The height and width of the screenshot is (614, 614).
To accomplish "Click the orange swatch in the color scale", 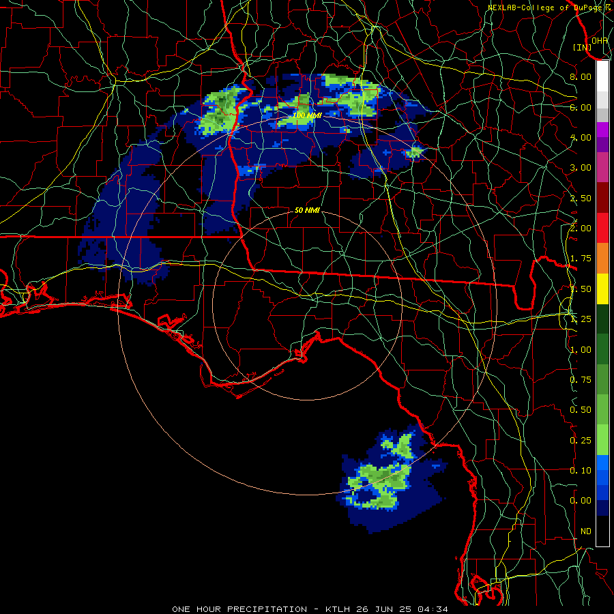I will coord(602,258).
